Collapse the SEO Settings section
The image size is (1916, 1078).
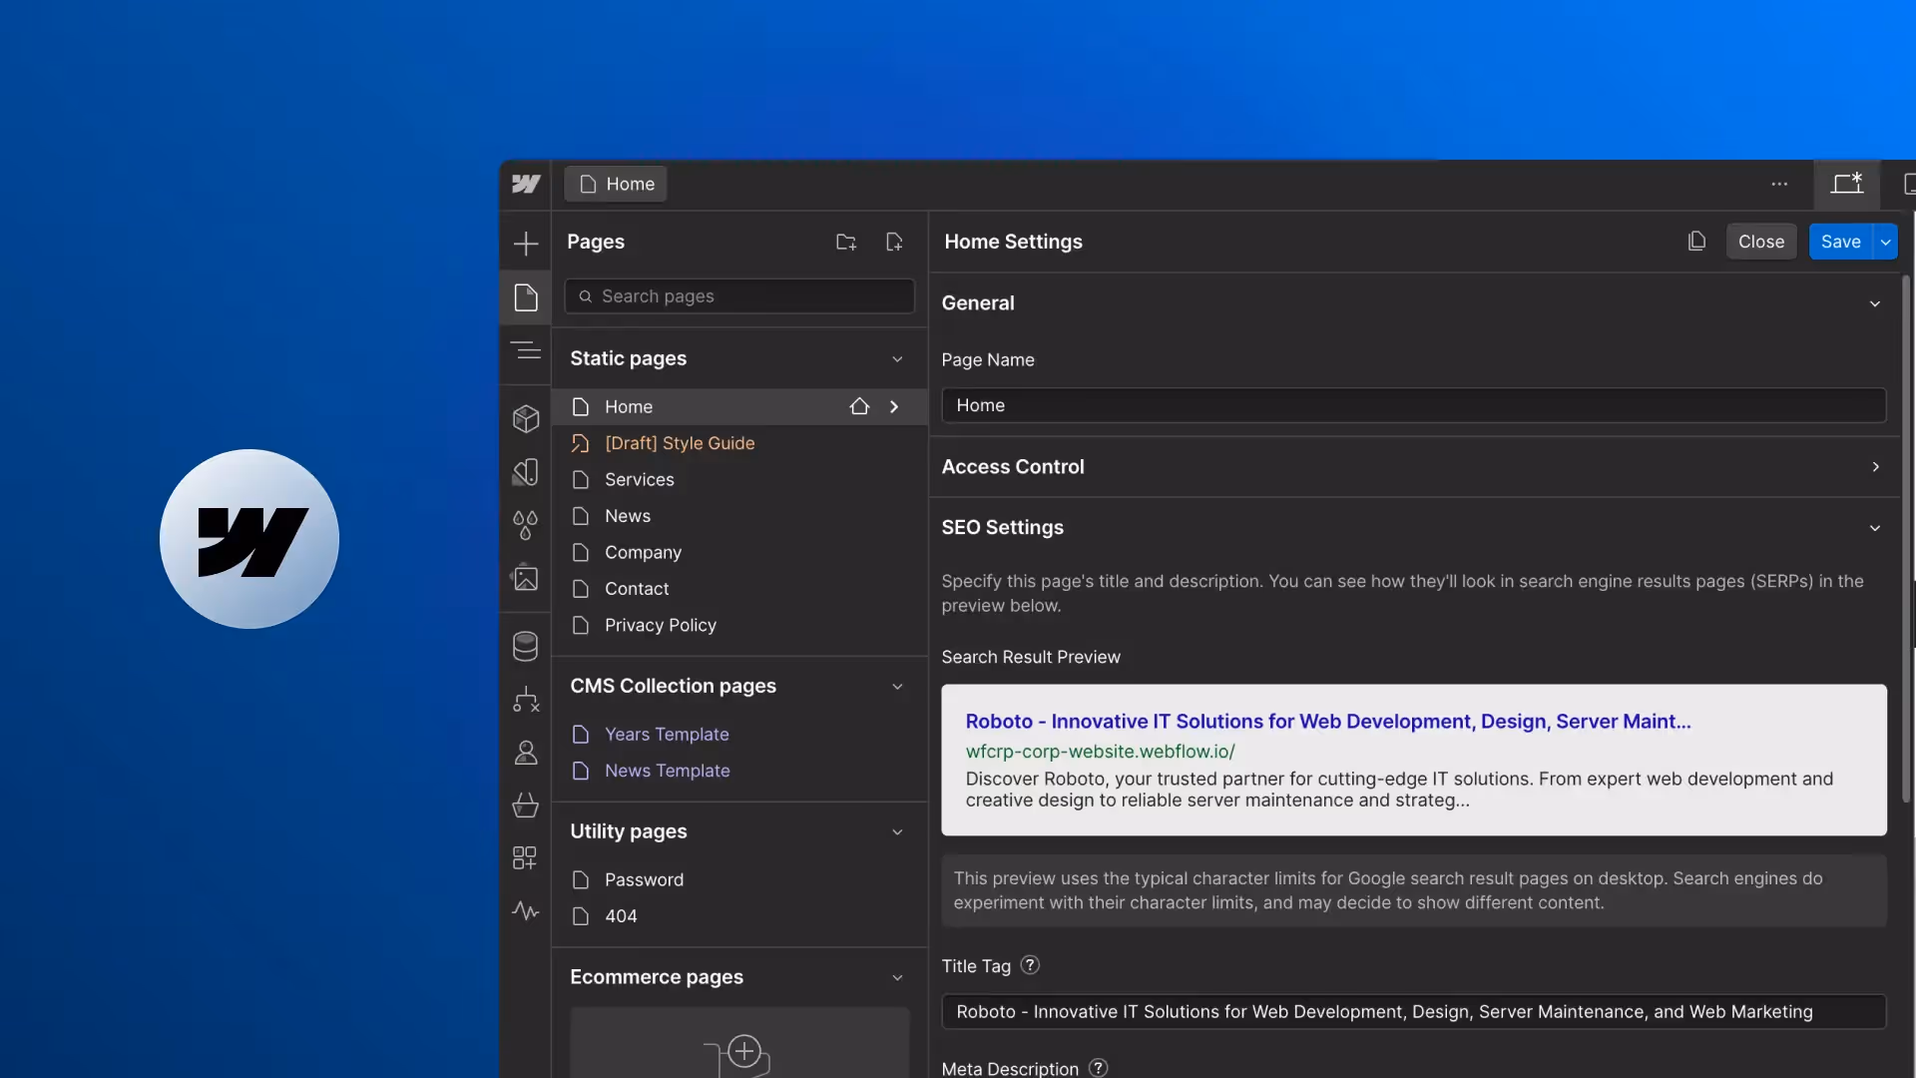1875,528
